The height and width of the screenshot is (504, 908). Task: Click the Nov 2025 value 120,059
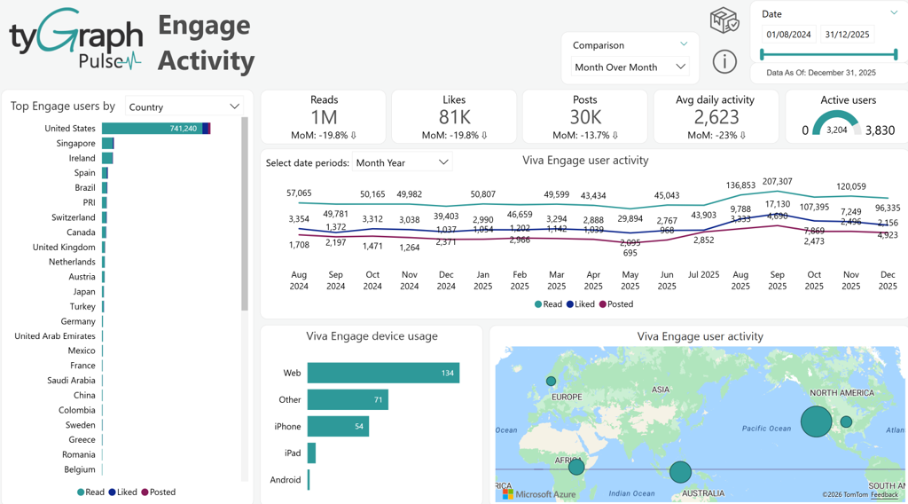[x=850, y=186]
